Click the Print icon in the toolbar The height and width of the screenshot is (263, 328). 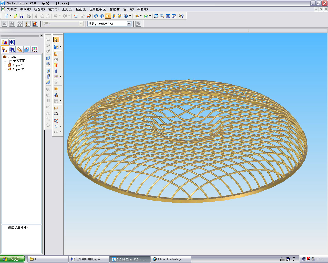[x=29, y=16]
